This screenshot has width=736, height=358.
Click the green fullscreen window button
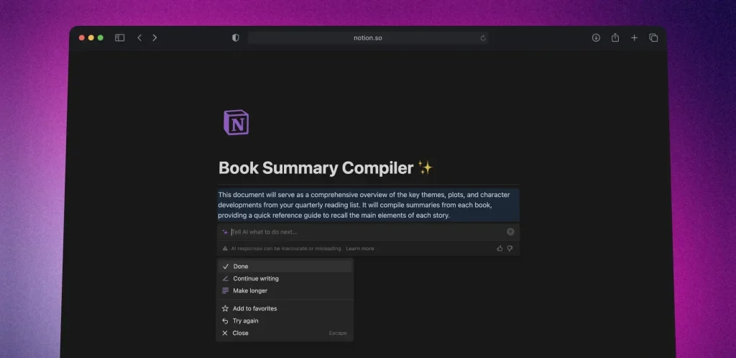[101, 37]
